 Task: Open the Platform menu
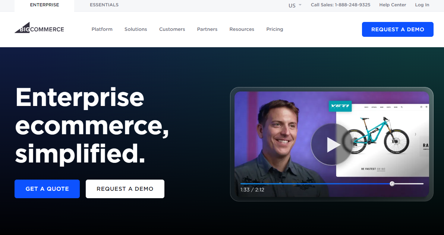click(102, 29)
